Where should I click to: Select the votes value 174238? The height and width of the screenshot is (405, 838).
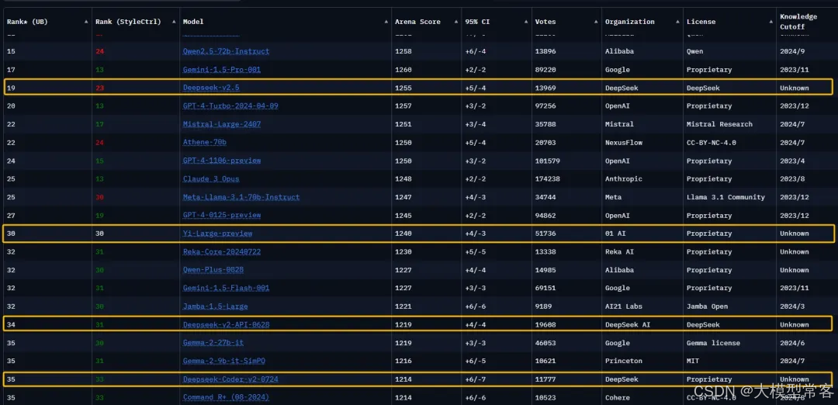click(548, 178)
